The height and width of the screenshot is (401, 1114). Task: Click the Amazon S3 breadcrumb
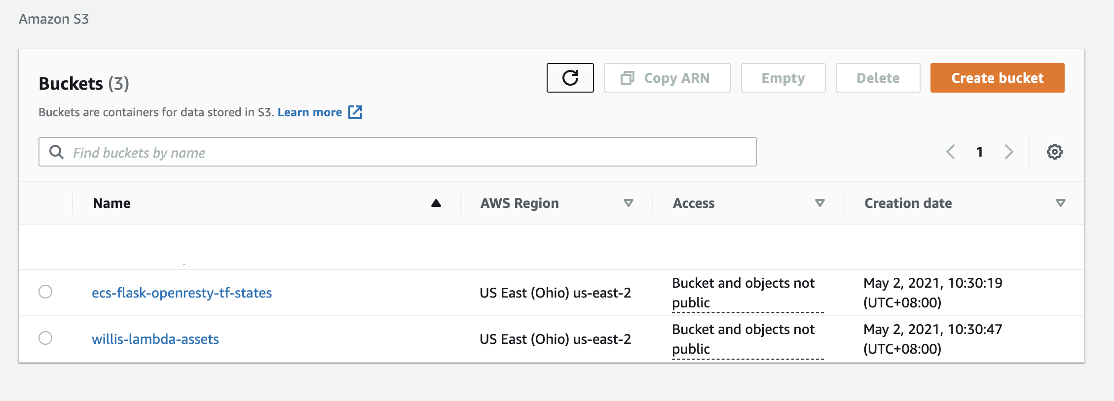(x=54, y=19)
